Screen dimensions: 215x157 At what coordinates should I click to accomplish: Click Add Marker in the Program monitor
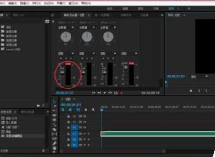[x=191, y=91]
